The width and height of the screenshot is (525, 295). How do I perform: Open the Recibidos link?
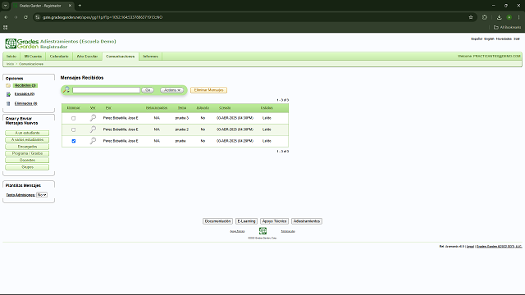click(x=25, y=85)
